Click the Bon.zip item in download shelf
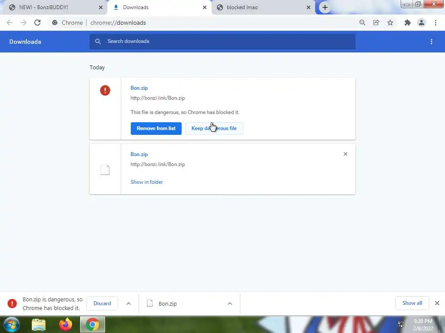The image size is (445, 333). click(x=189, y=303)
